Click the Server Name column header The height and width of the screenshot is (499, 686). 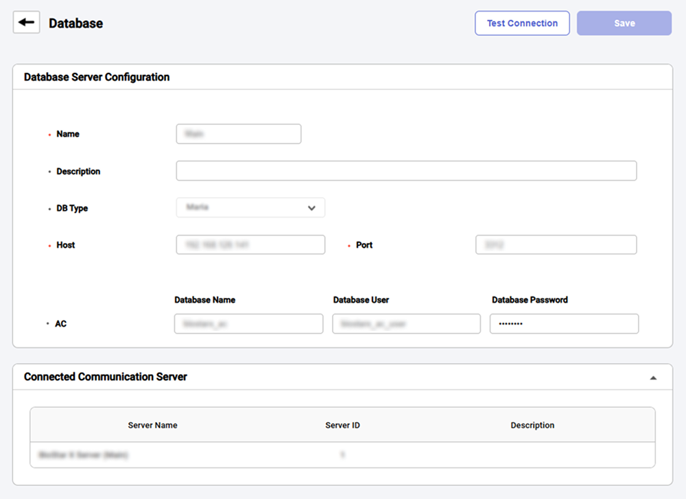[x=152, y=426]
